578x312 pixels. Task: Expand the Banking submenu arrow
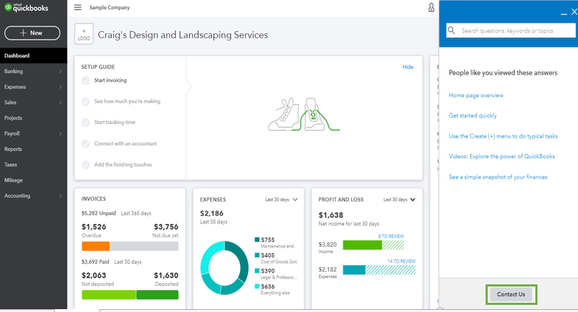[60, 72]
